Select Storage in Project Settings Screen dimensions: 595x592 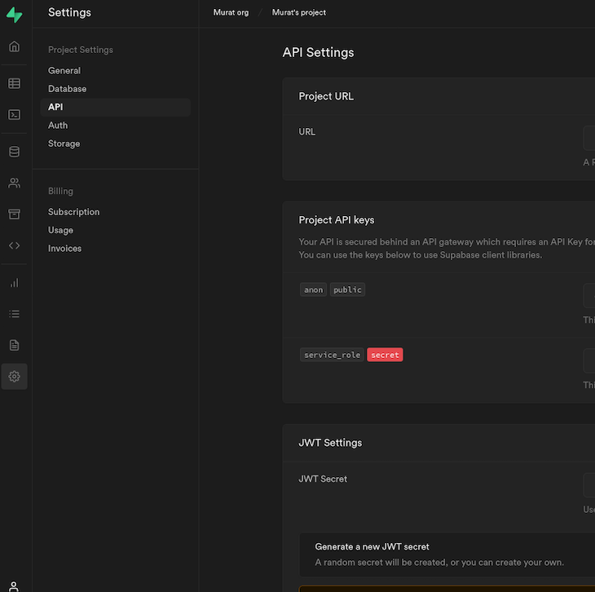[64, 144]
